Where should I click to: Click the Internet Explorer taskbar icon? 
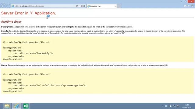click(x=16, y=106)
